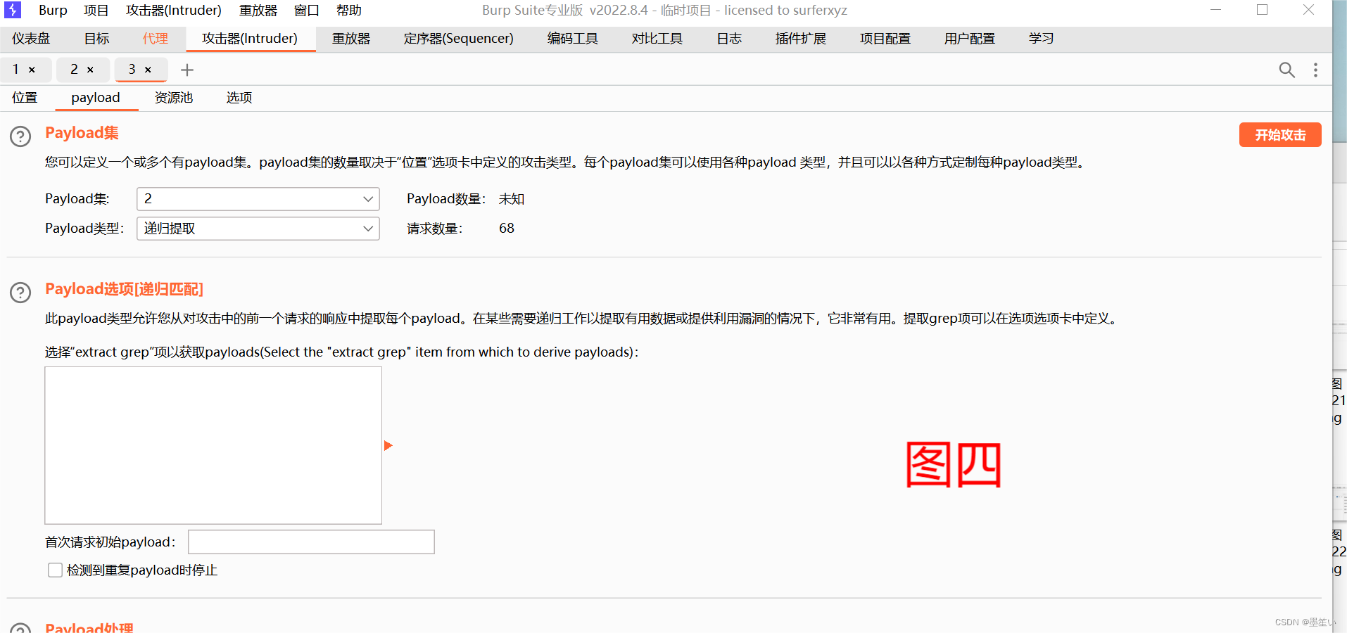Switch to the 重放器 main tab

351,39
